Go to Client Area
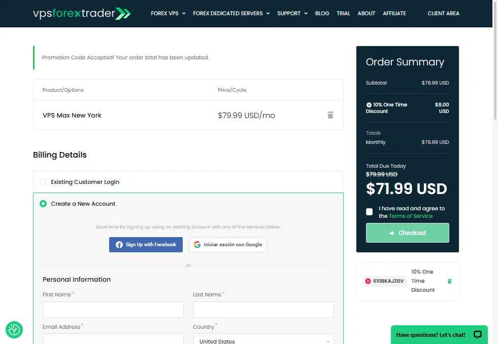The image size is (498, 344). pyautogui.click(x=443, y=13)
